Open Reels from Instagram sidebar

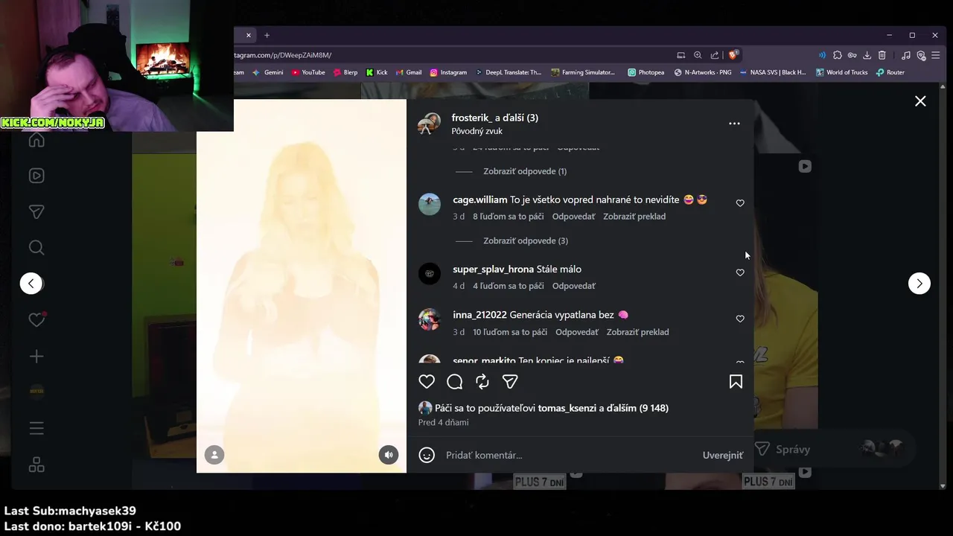click(x=36, y=176)
